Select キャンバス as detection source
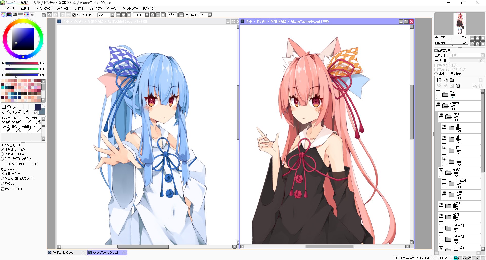 2,183
